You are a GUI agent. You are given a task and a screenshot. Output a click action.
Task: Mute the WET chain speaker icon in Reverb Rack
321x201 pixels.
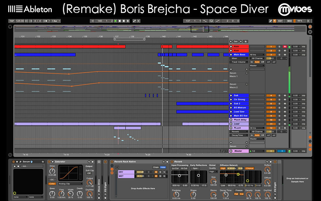156,176
